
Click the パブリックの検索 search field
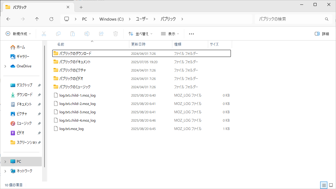[x=290, y=19]
